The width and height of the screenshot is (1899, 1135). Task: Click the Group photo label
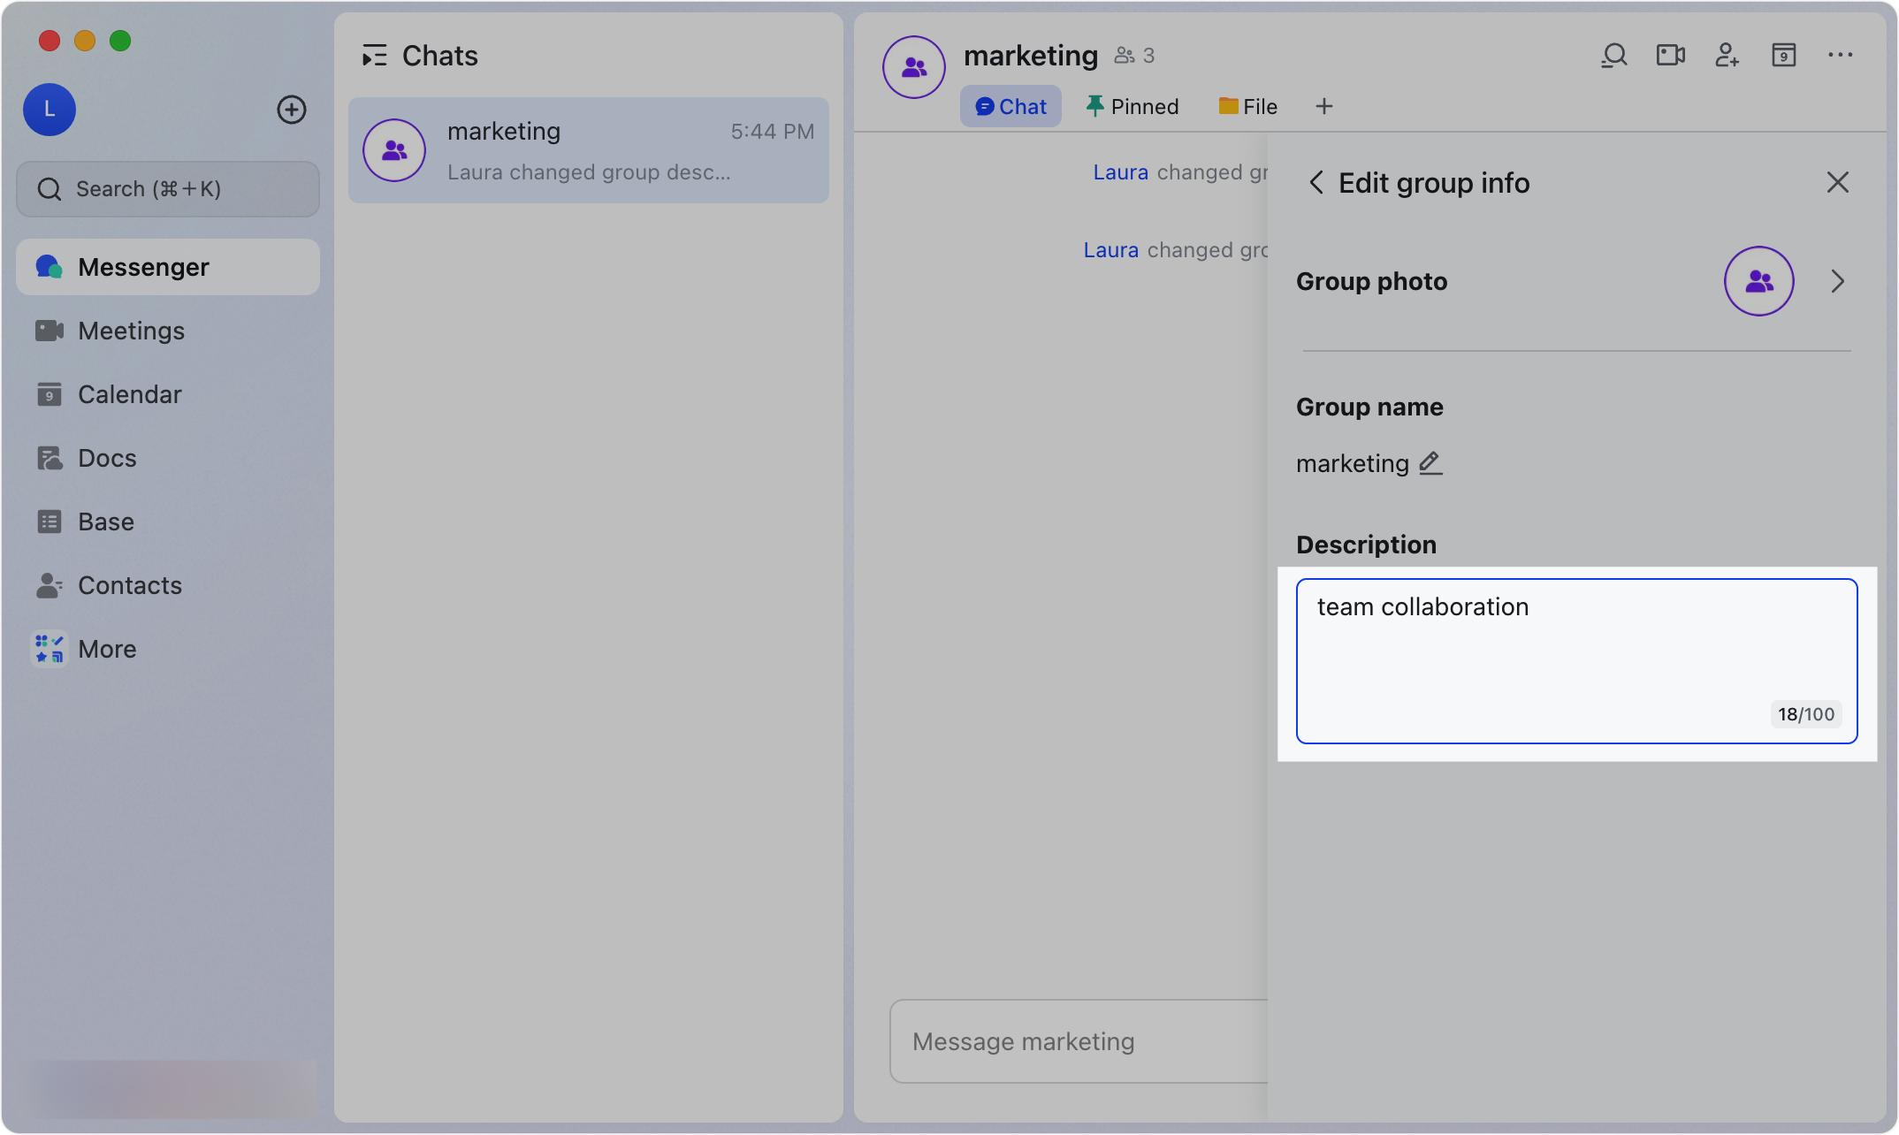pyautogui.click(x=1371, y=281)
